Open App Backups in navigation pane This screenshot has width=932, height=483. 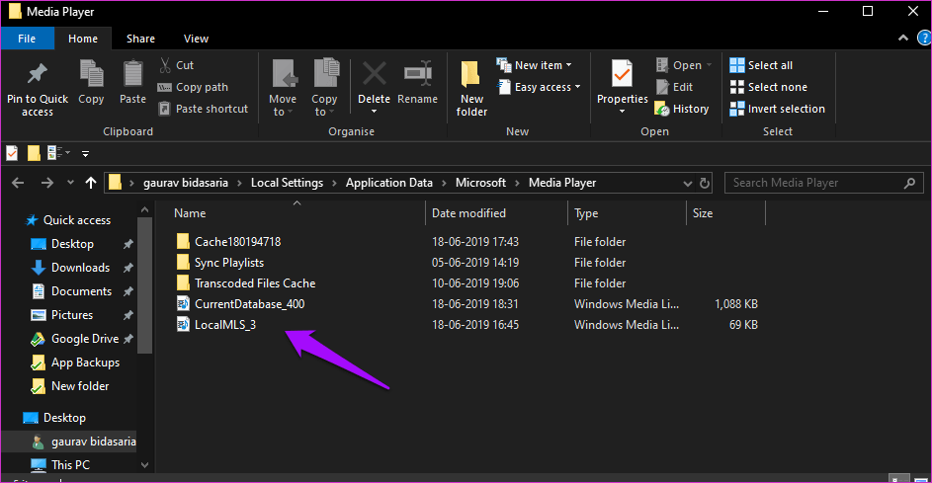(86, 363)
